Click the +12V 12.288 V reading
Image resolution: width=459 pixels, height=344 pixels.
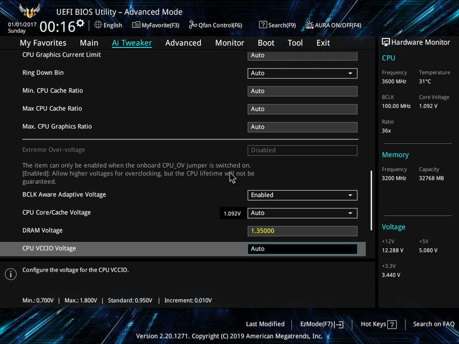tap(392, 250)
